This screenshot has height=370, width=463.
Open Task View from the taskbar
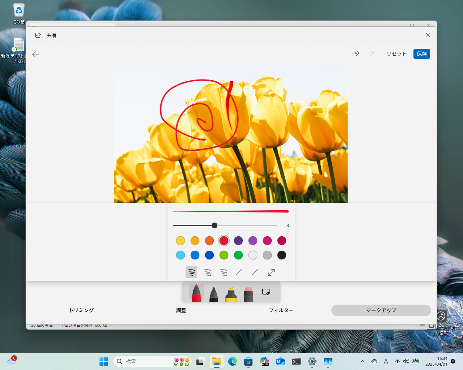pyautogui.click(x=200, y=361)
